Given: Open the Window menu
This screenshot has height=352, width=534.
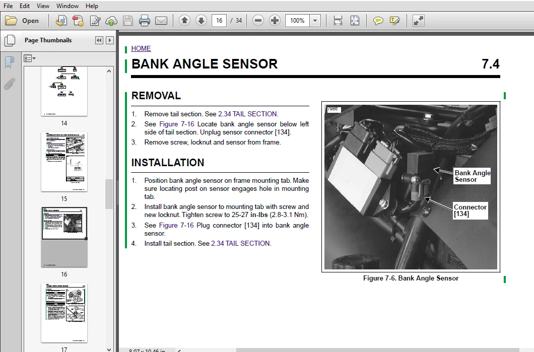Looking at the screenshot, I should pyautogui.click(x=68, y=6).
